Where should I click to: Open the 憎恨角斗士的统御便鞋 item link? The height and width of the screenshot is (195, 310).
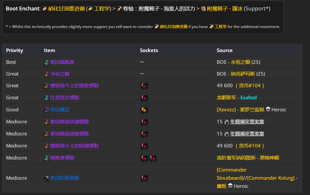74,146
